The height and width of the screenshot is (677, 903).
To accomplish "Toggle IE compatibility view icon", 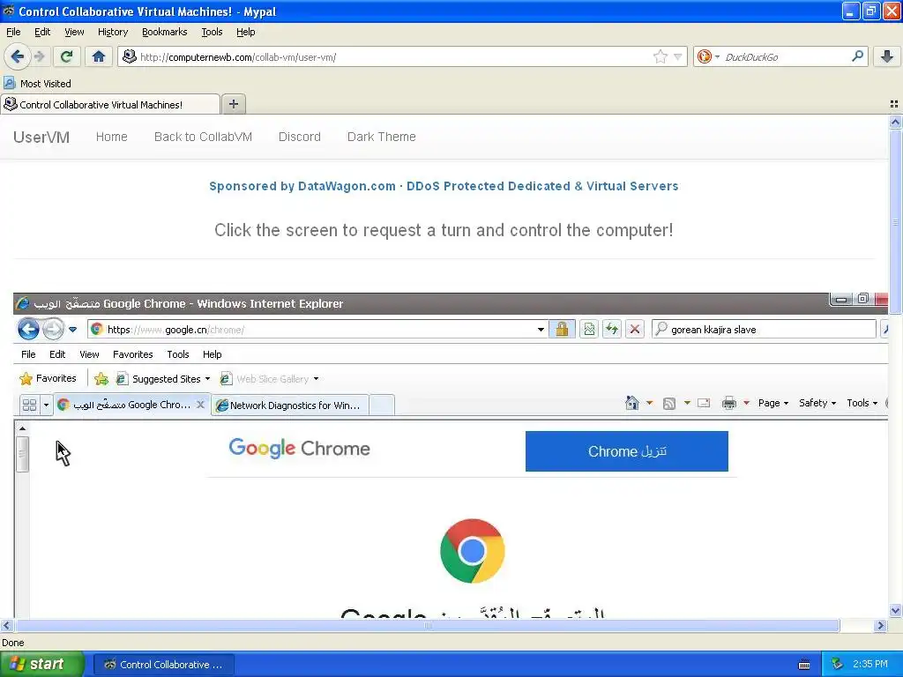I will coord(589,330).
